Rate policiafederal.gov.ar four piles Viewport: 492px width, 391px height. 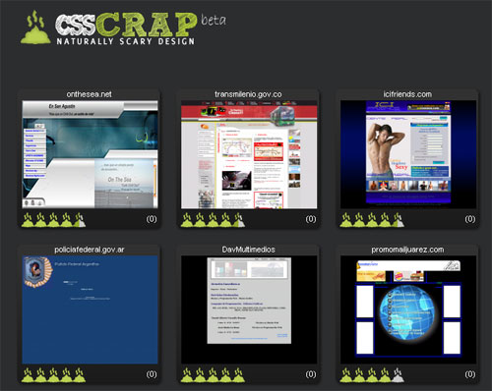click(x=67, y=375)
